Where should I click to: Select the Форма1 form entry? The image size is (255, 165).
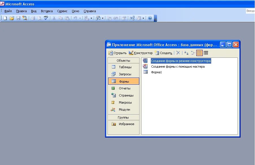156,72
